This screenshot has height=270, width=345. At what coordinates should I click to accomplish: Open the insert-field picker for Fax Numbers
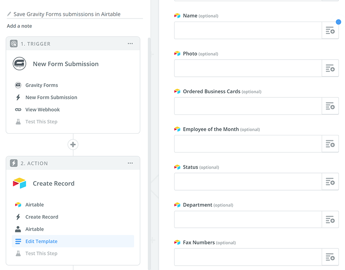click(x=330, y=257)
